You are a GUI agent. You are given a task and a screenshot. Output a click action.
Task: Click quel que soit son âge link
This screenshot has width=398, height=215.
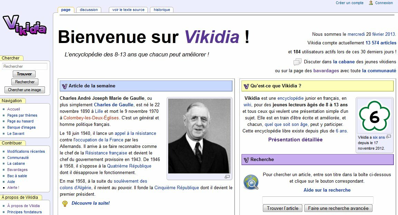286,124
